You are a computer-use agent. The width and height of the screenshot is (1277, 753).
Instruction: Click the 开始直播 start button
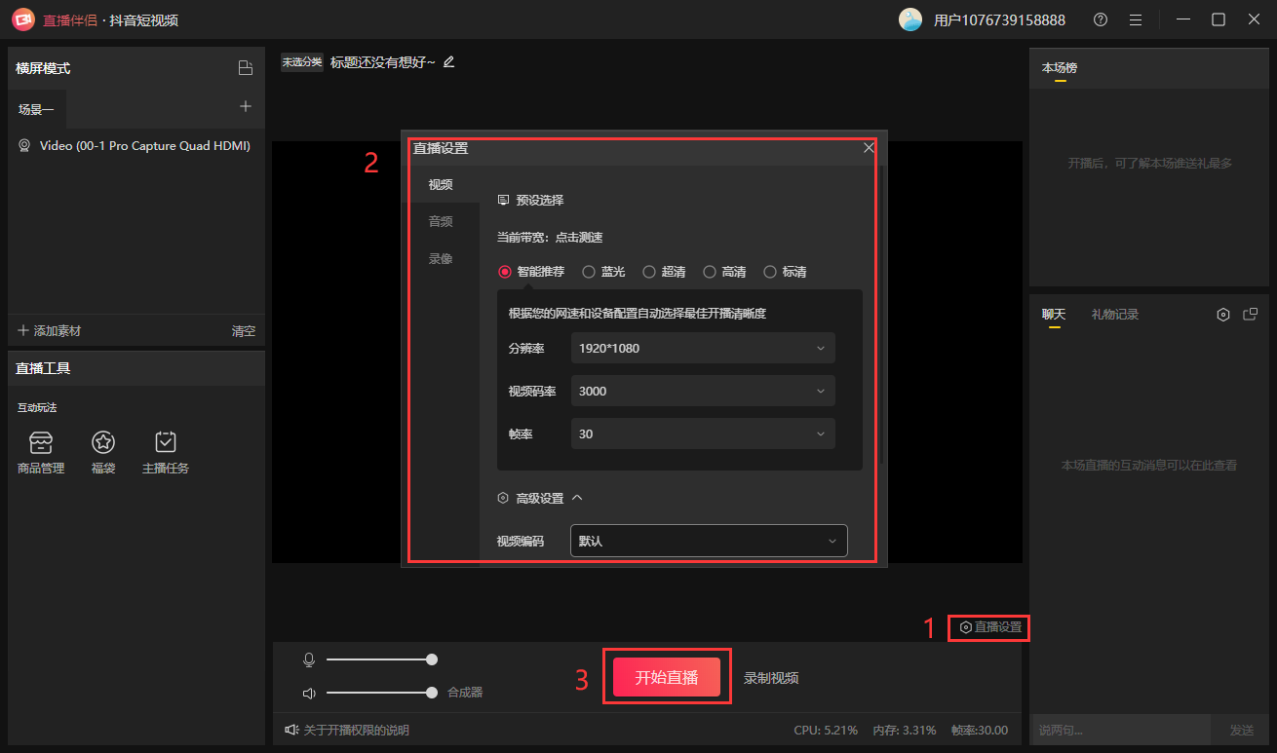pyautogui.click(x=667, y=678)
